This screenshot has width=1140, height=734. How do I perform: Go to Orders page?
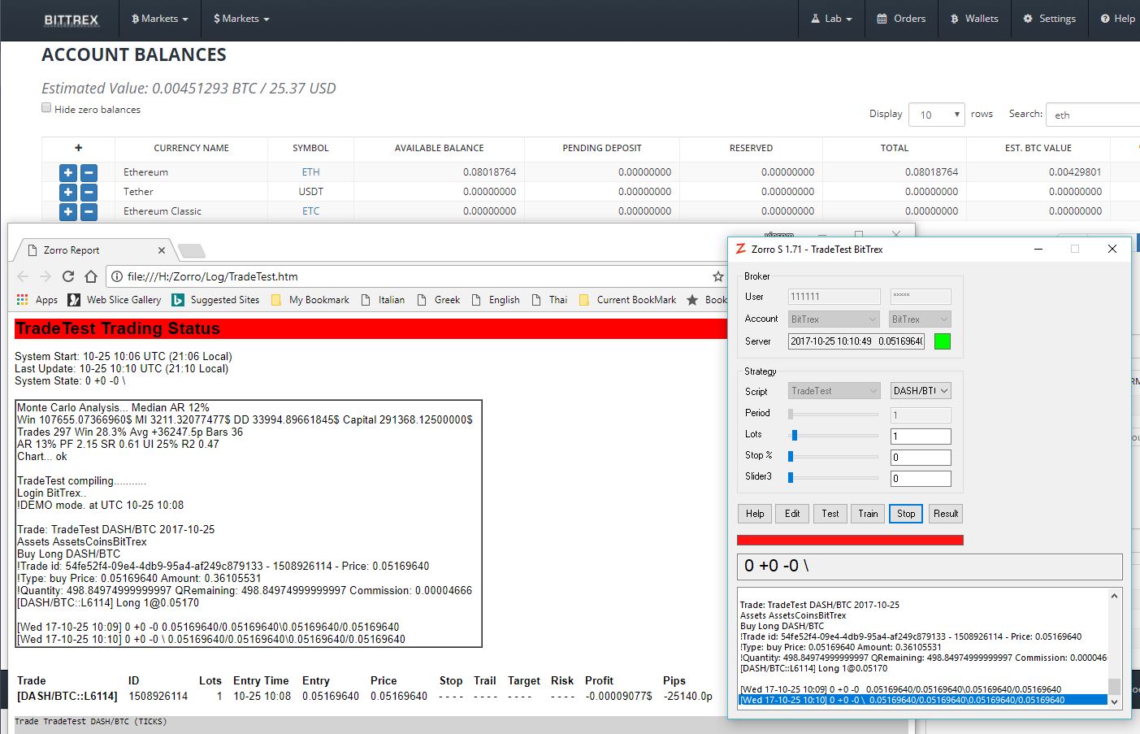[x=901, y=19]
